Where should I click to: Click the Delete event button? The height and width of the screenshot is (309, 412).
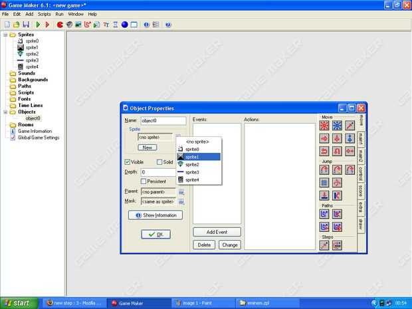pos(204,245)
